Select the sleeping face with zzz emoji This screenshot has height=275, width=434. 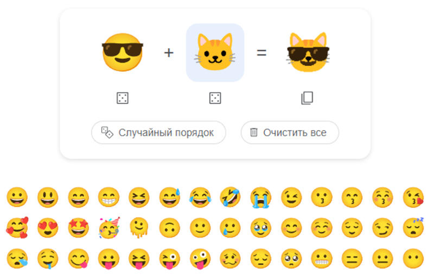tap(413, 228)
